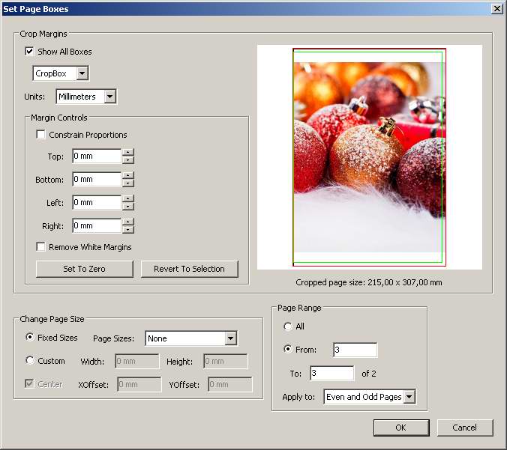Select the Fixed Sizes radio button
This screenshot has width=507, height=450.
point(29,337)
